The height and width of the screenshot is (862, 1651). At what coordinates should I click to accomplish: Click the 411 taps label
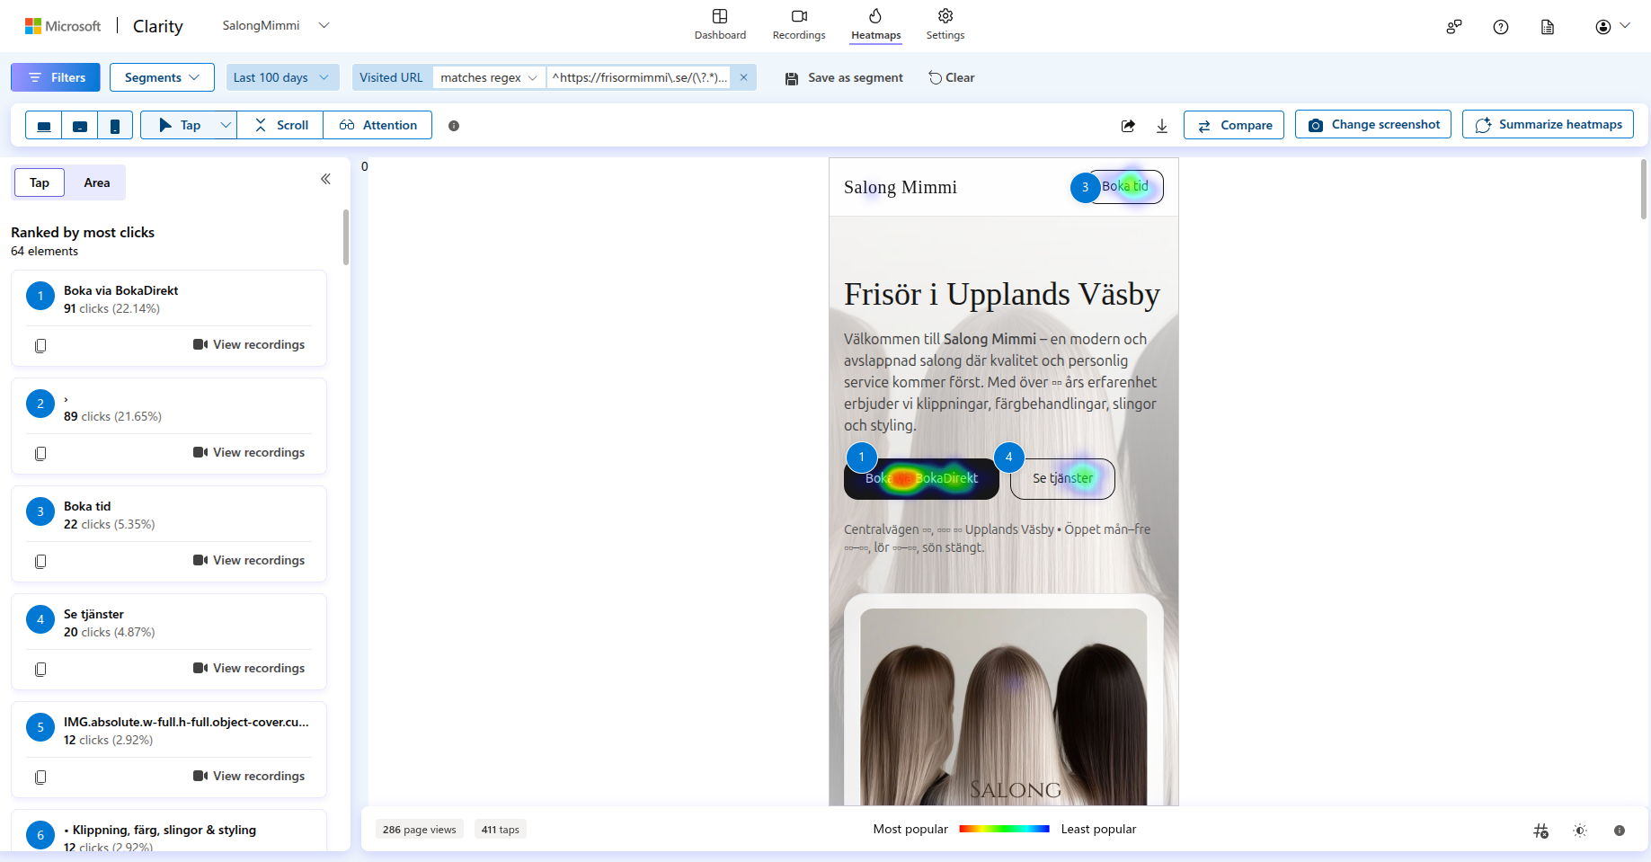[501, 830]
